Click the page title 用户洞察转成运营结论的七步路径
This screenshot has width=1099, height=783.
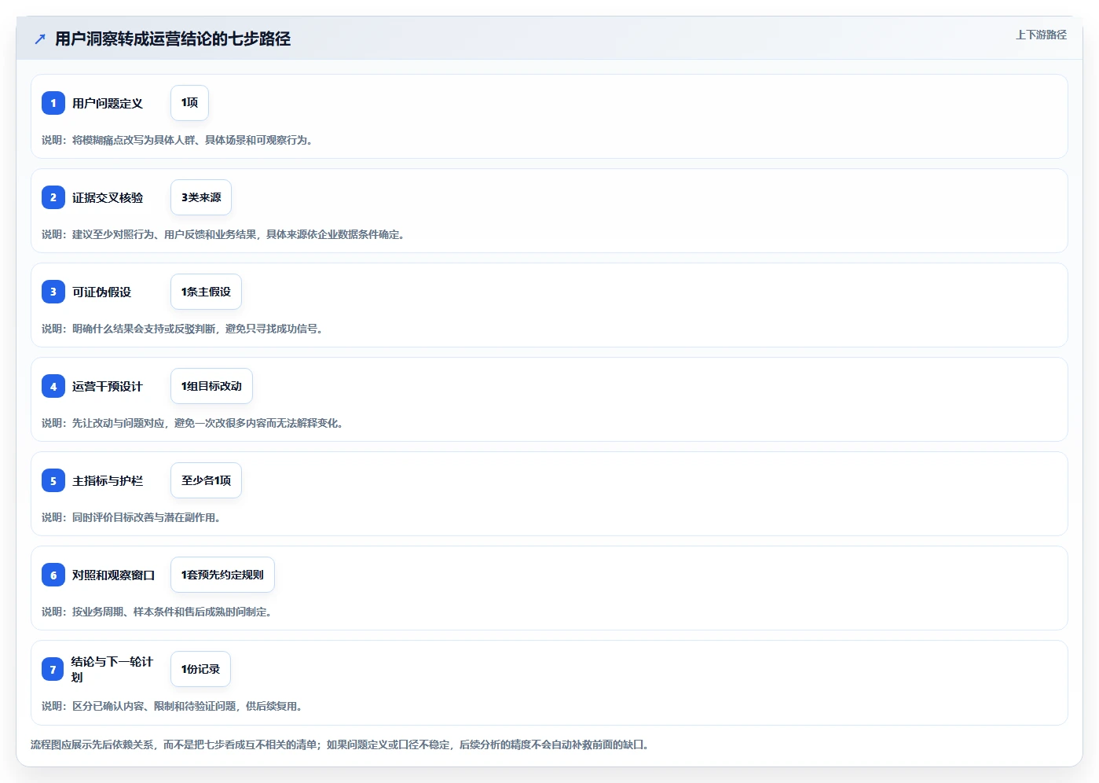coord(173,39)
